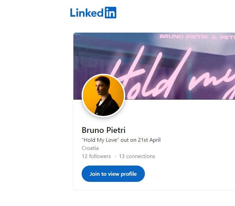Viewport: 235px width, 206px height.
Task: Open the 12 followers count
Action: click(96, 156)
